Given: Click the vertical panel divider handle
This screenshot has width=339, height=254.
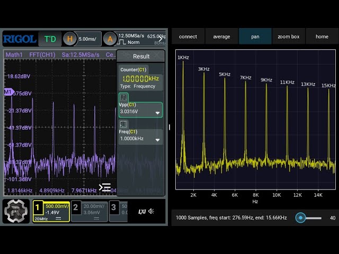Looking at the screenshot, I should [x=169, y=127].
